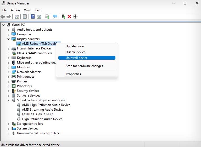This screenshot has height=147, width=201.
Task: Collapse the Display adapters category
Action: click(x=8, y=39)
